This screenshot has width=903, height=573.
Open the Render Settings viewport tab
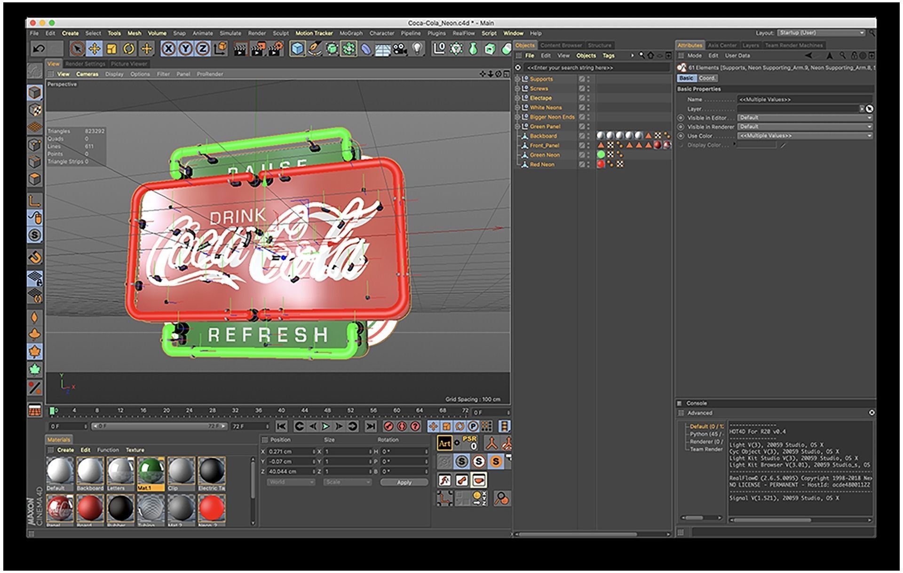click(x=85, y=64)
